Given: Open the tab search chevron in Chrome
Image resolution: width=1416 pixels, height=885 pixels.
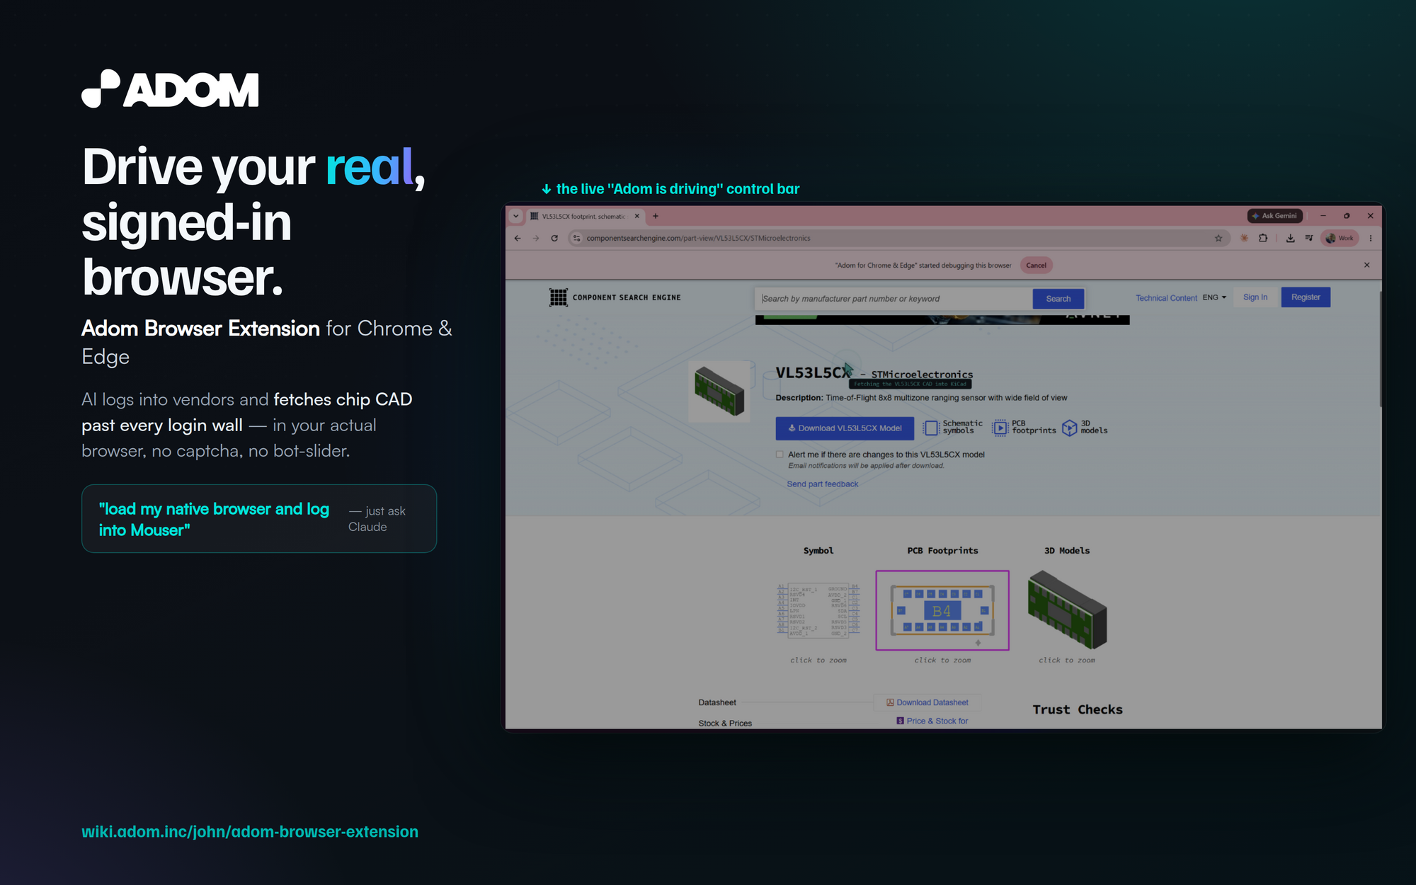Looking at the screenshot, I should [515, 216].
